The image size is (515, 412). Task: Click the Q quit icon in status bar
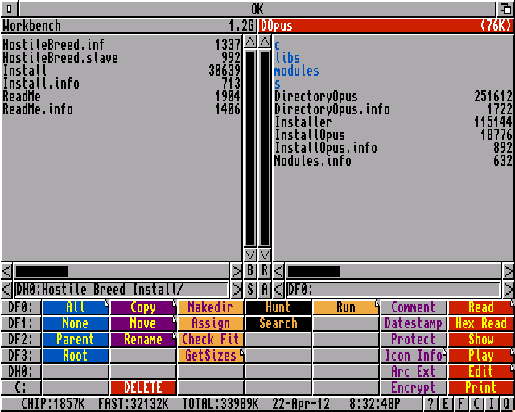(506, 404)
